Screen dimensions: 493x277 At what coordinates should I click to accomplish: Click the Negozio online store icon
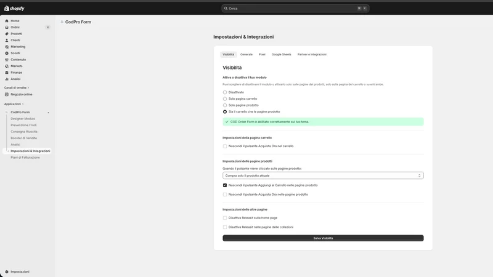click(7, 94)
